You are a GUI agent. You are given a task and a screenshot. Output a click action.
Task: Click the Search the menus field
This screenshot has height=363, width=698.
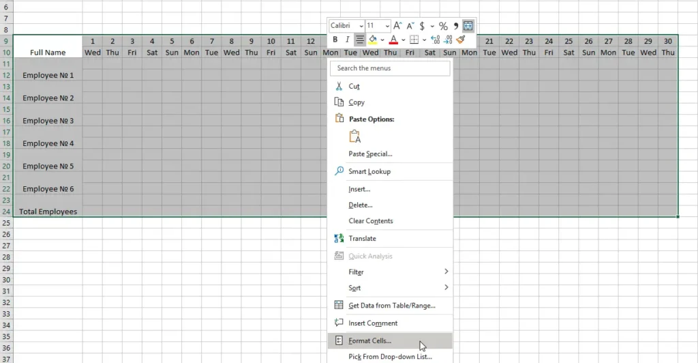[390, 68]
